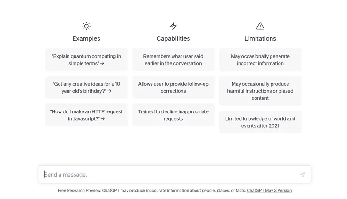The image size is (347, 199).
Task: Choose the 10 year old's birthday ideas example
Action: point(86,88)
